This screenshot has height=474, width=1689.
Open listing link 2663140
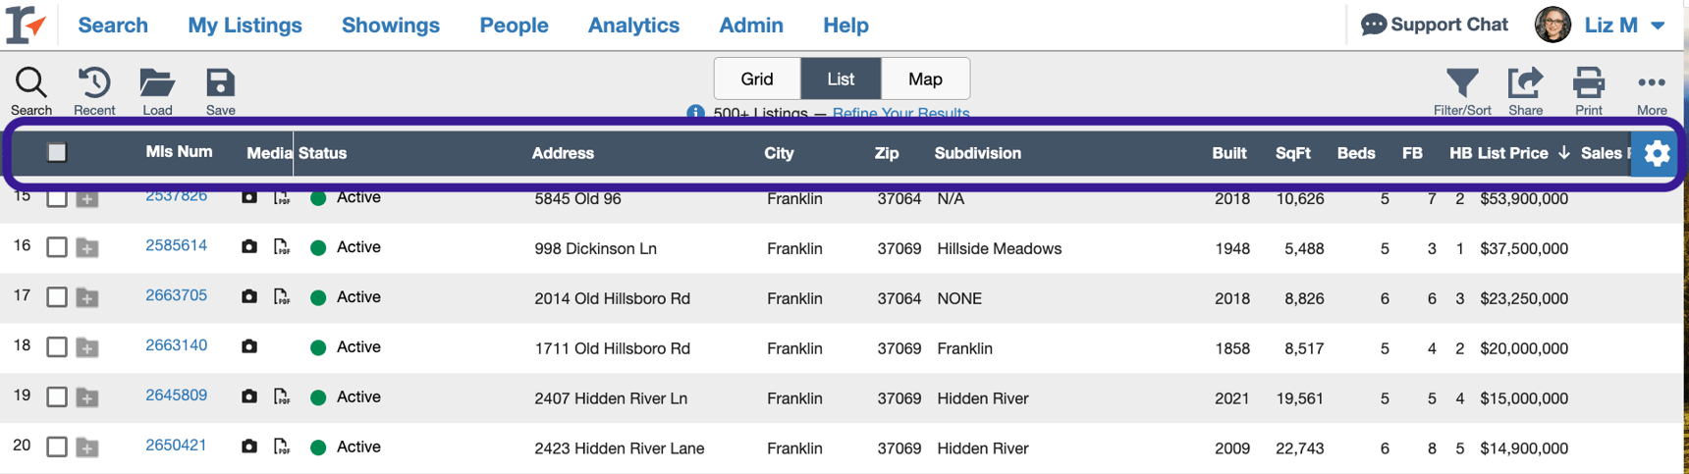click(x=177, y=345)
